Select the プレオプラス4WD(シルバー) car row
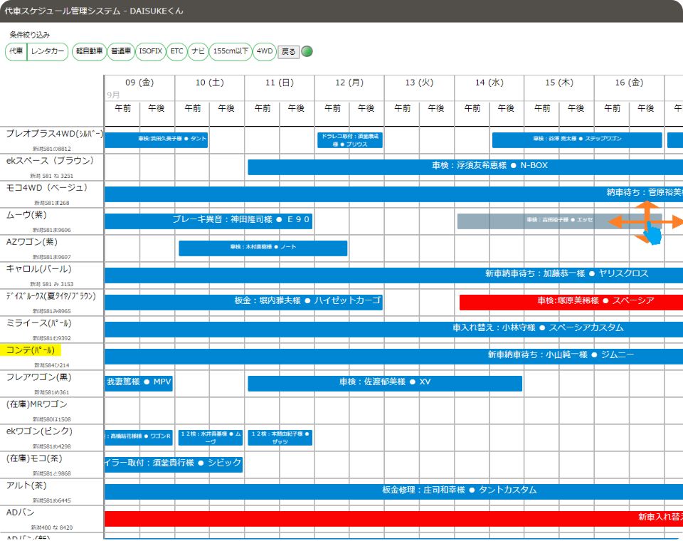 click(52, 140)
